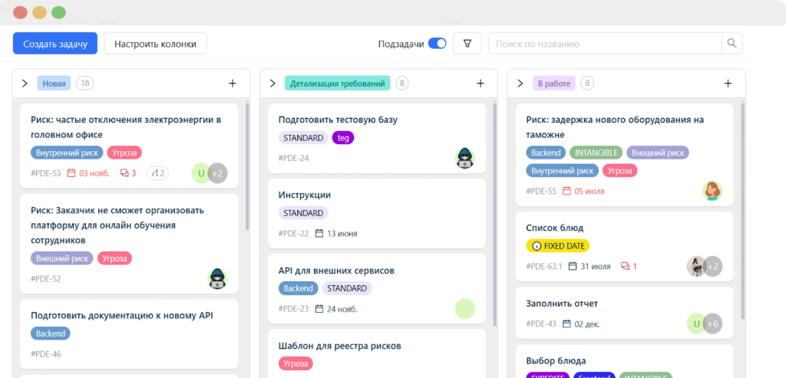Click comments icon on PDE-53 card
Viewport: 786px width, 378px height.
pos(124,173)
